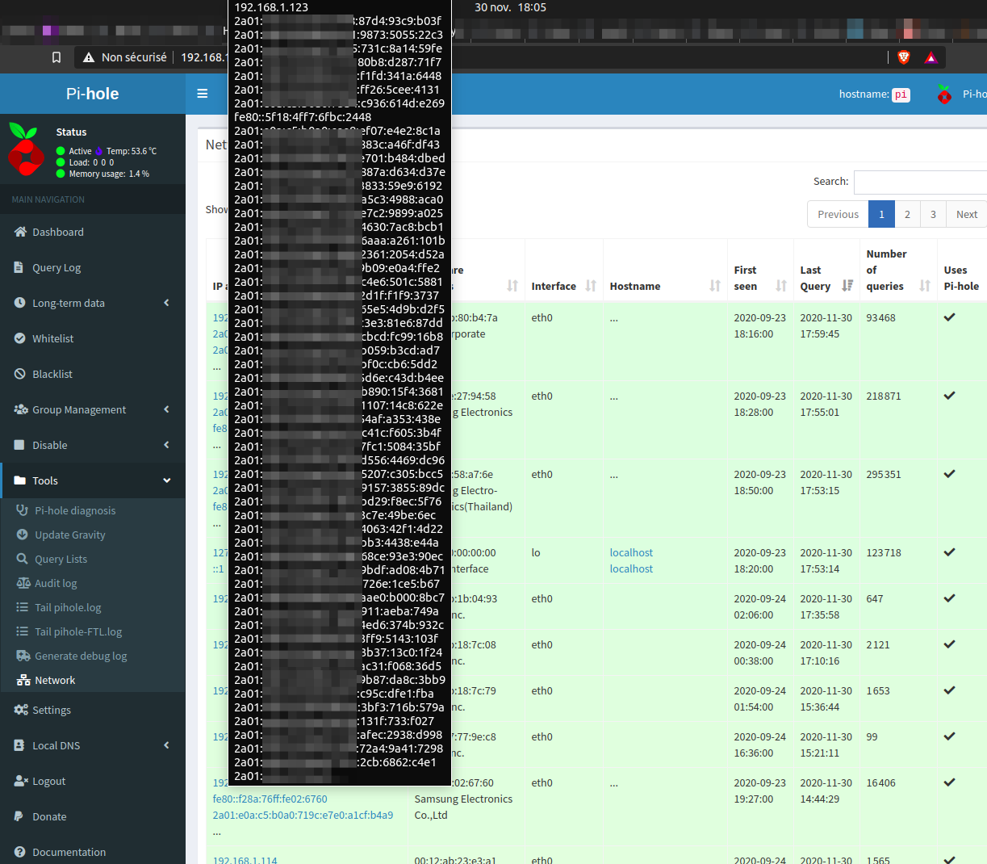Open the fe80::f28a:76ff:fe02:6760 address link
987x864 pixels.
pyautogui.click(x=270, y=799)
